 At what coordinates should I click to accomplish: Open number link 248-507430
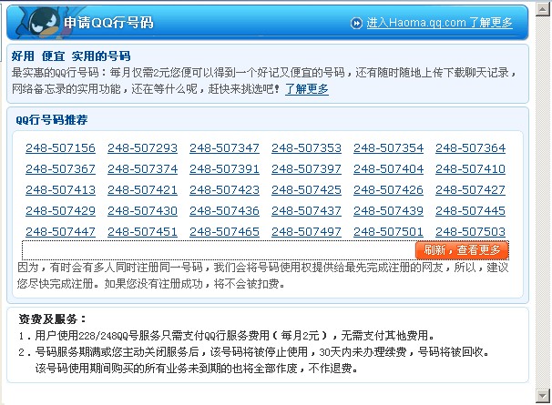coord(143,211)
